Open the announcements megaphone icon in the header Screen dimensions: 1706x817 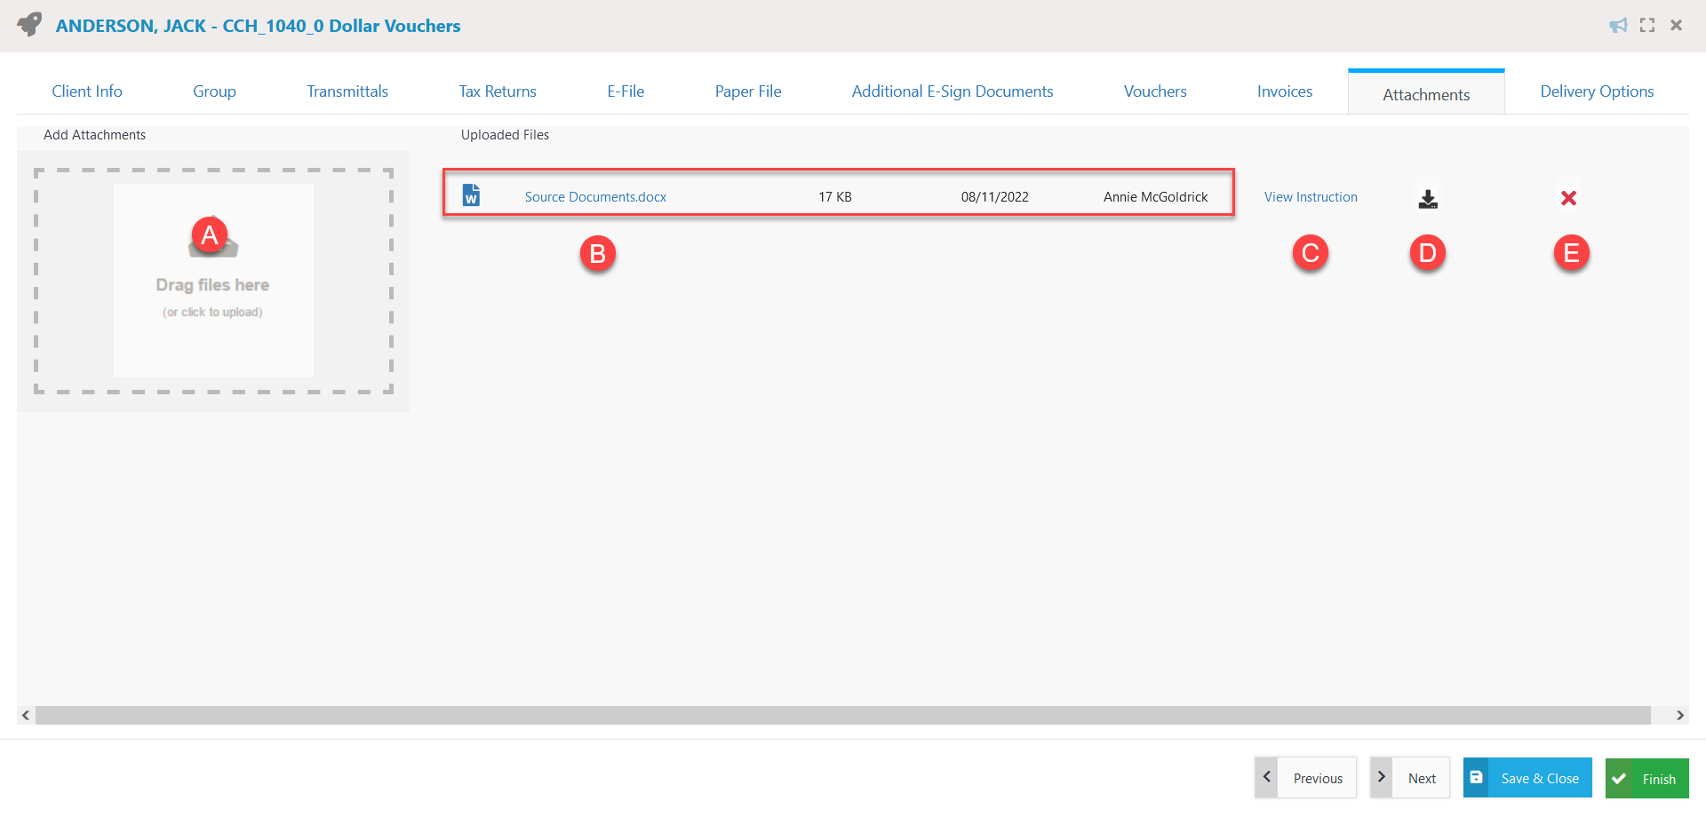tap(1617, 25)
